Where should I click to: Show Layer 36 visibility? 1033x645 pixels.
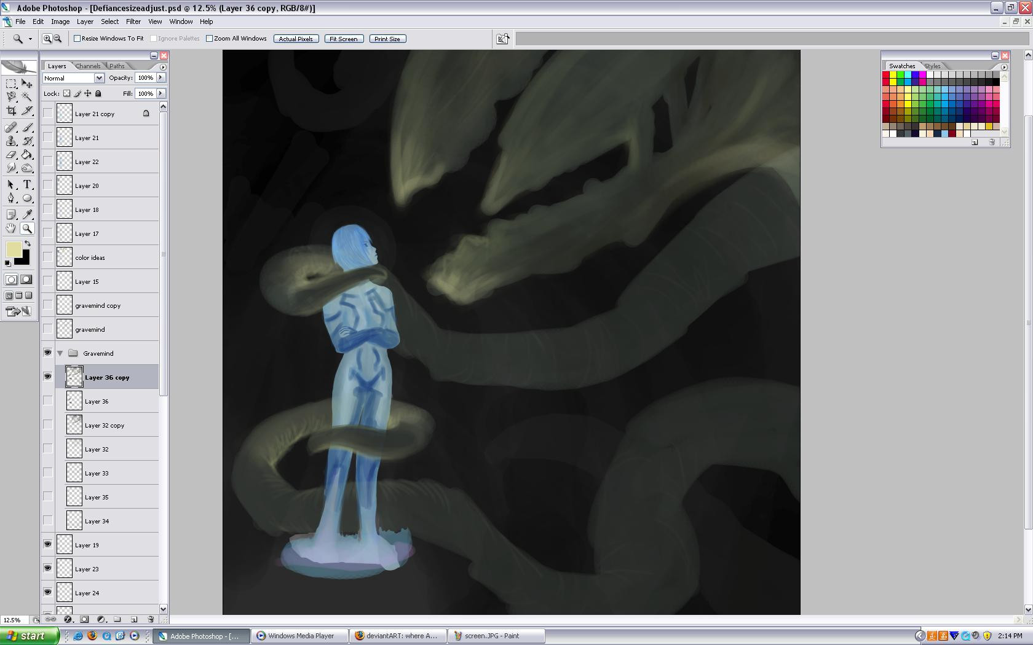coord(48,401)
